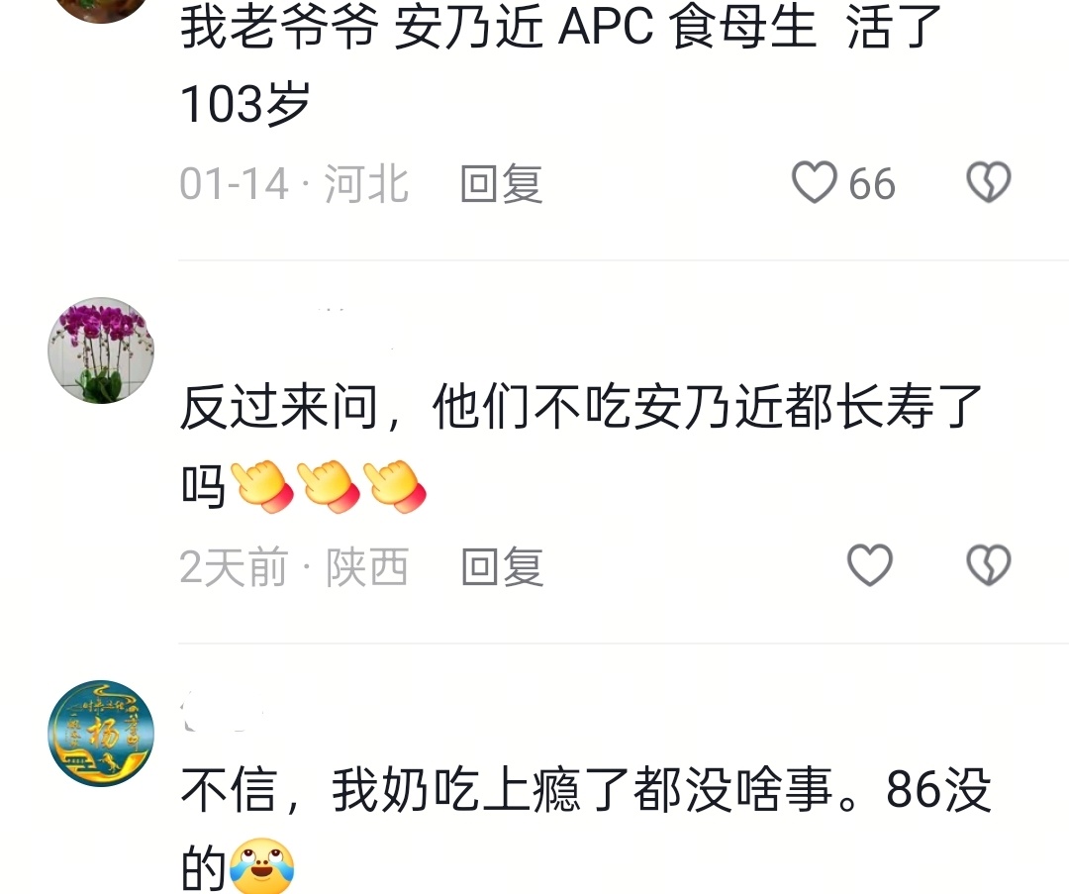
Task: Tap the 01-14 · 河北 timestamp
Action: [294, 183]
